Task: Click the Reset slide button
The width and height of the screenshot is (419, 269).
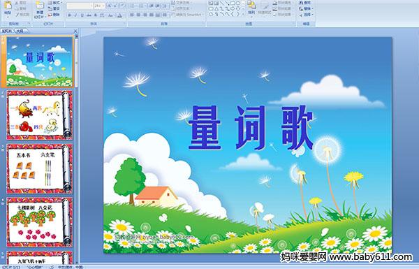Action: (x=54, y=9)
